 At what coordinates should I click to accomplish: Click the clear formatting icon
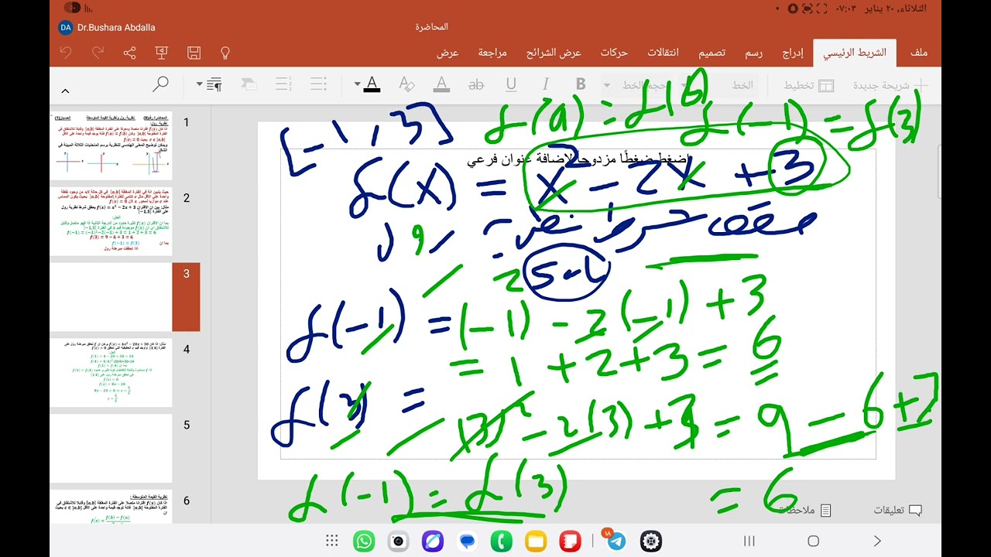[x=406, y=84]
